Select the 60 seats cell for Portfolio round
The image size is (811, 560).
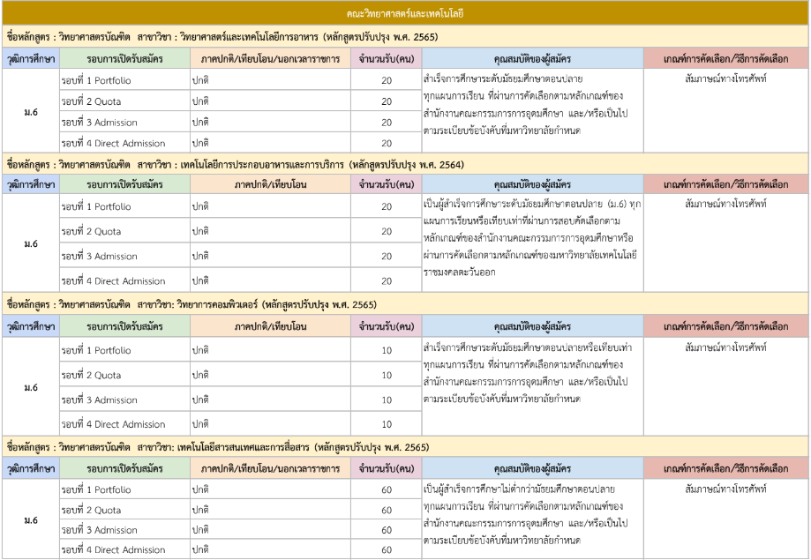[x=387, y=490]
